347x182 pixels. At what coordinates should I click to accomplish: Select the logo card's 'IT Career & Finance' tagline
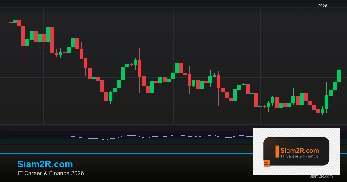pyautogui.click(x=299, y=156)
